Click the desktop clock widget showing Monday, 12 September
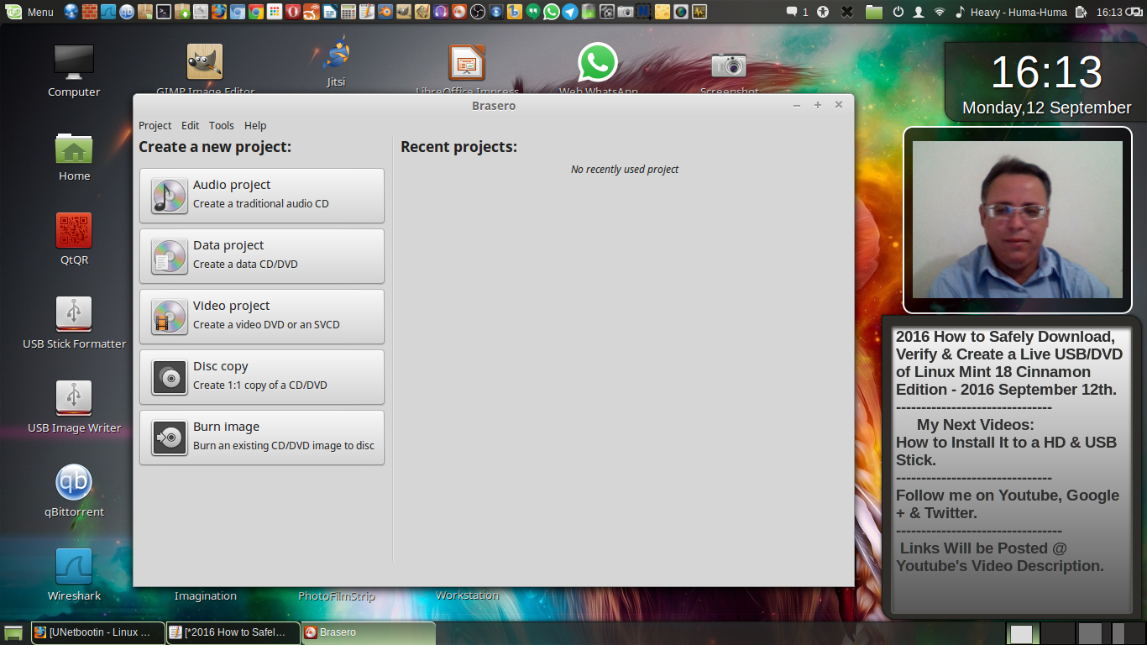 click(1046, 82)
